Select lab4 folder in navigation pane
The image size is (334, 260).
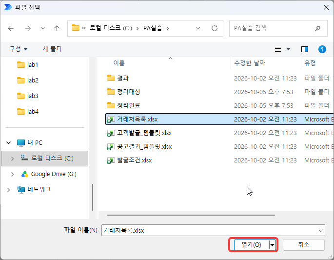27,111
